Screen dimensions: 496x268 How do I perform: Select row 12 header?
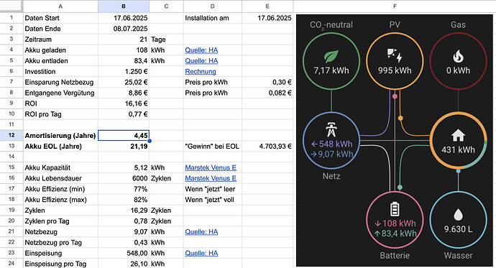[12, 135]
